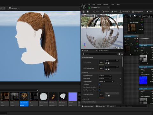Open the Details panel settings gear

(x=122, y=54)
